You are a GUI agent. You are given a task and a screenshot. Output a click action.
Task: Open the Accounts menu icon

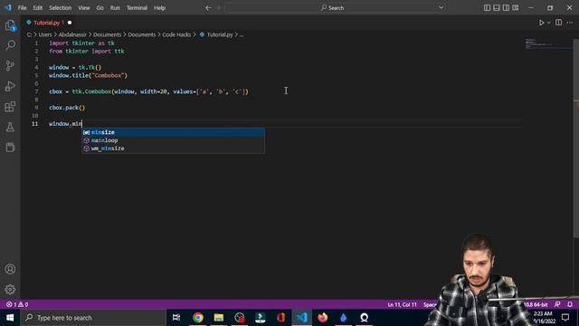click(10, 269)
